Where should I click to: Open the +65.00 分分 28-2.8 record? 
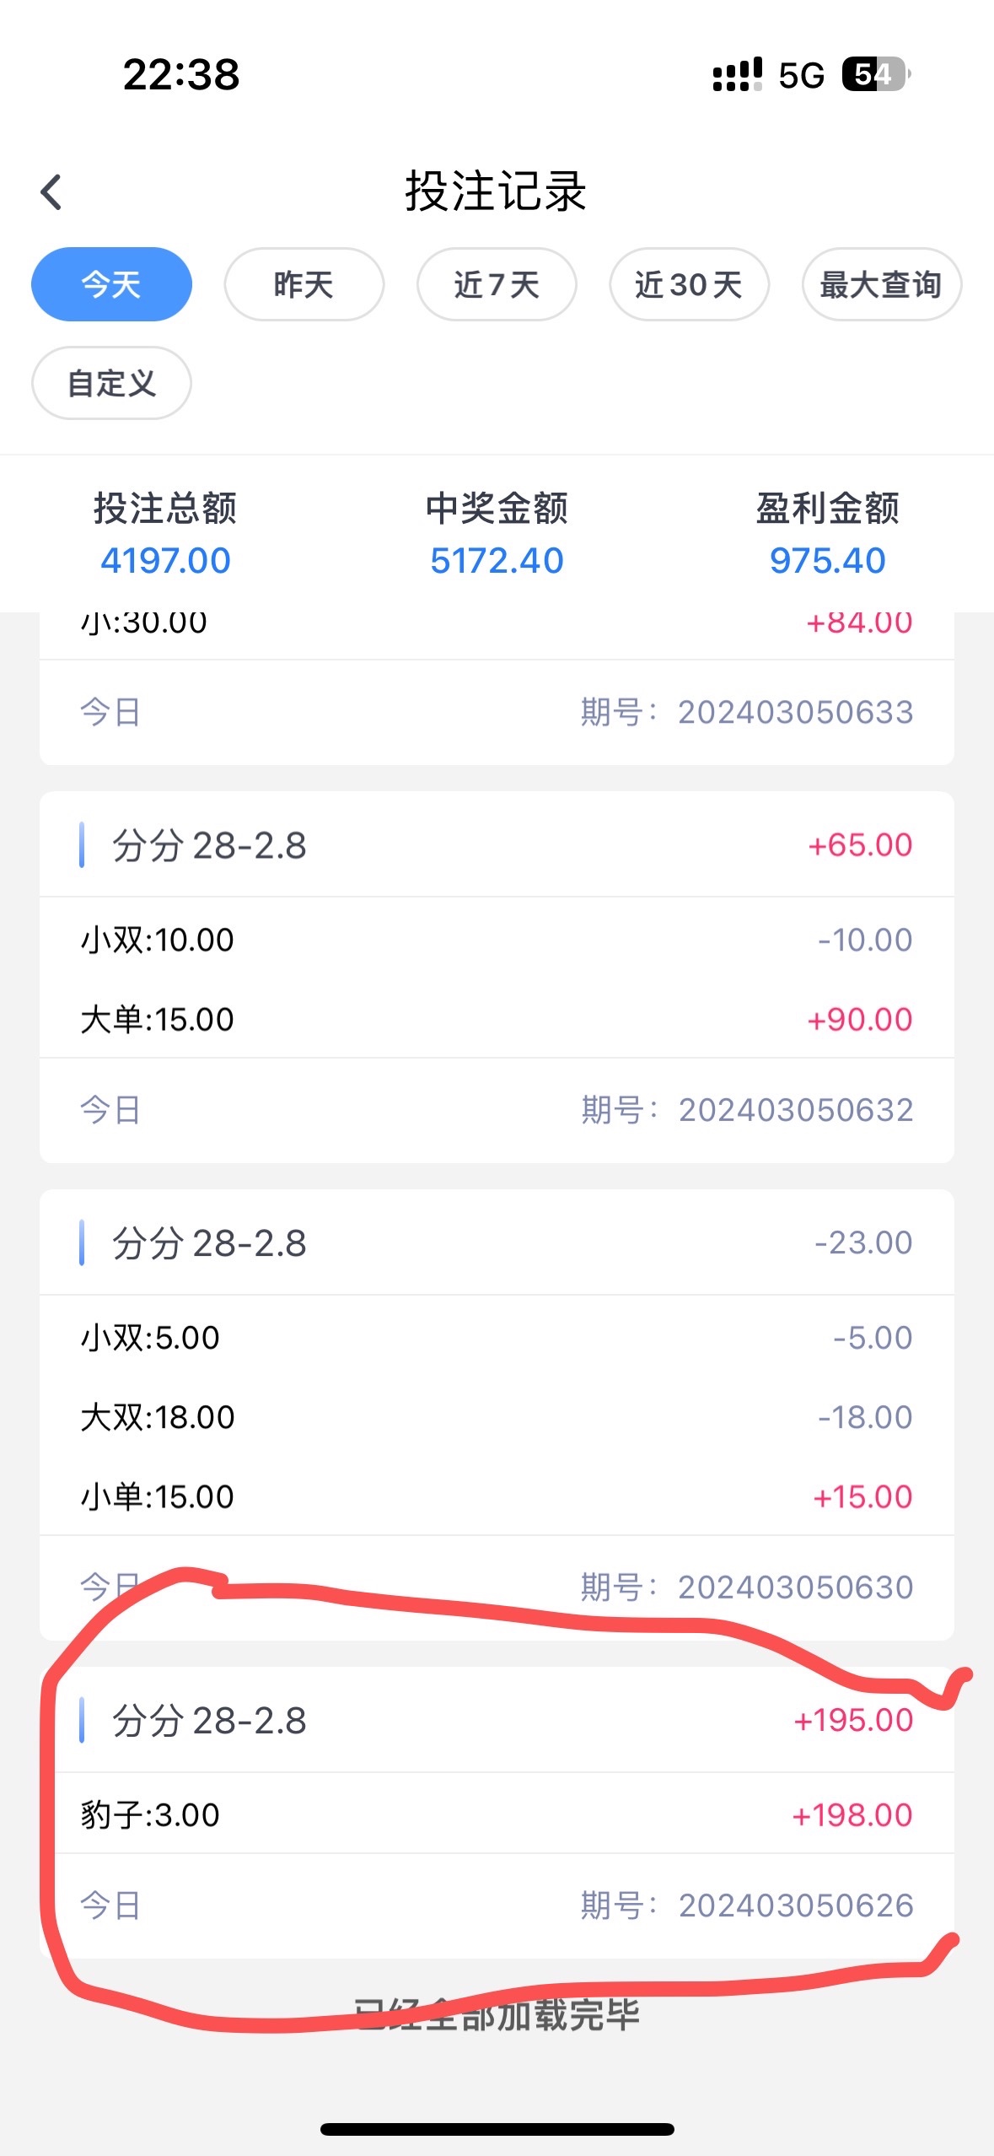497,845
